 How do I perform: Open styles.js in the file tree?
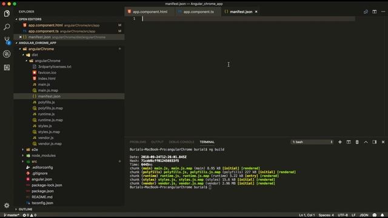pos(45,126)
